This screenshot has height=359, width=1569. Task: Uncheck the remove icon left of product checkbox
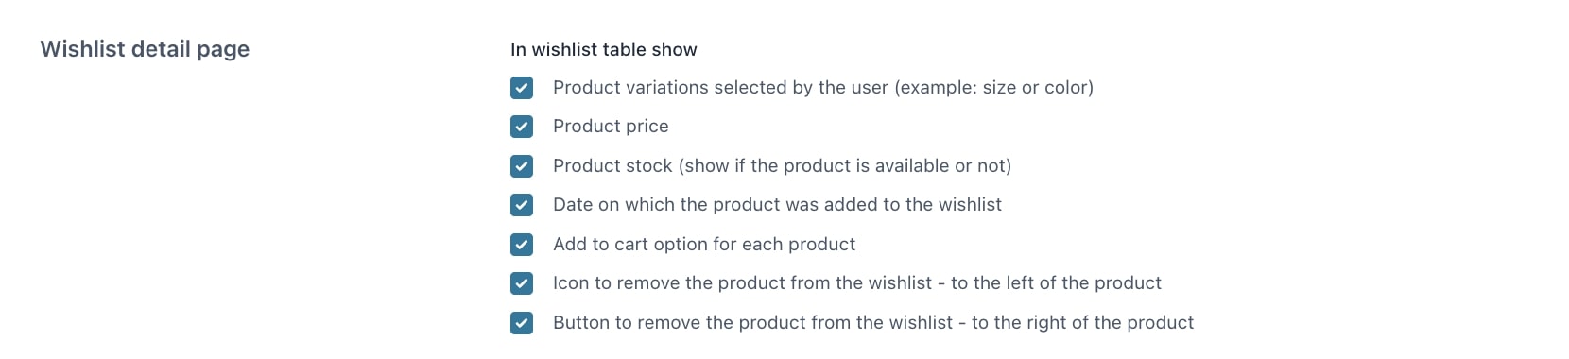pyautogui.click(x=522, y=283)
